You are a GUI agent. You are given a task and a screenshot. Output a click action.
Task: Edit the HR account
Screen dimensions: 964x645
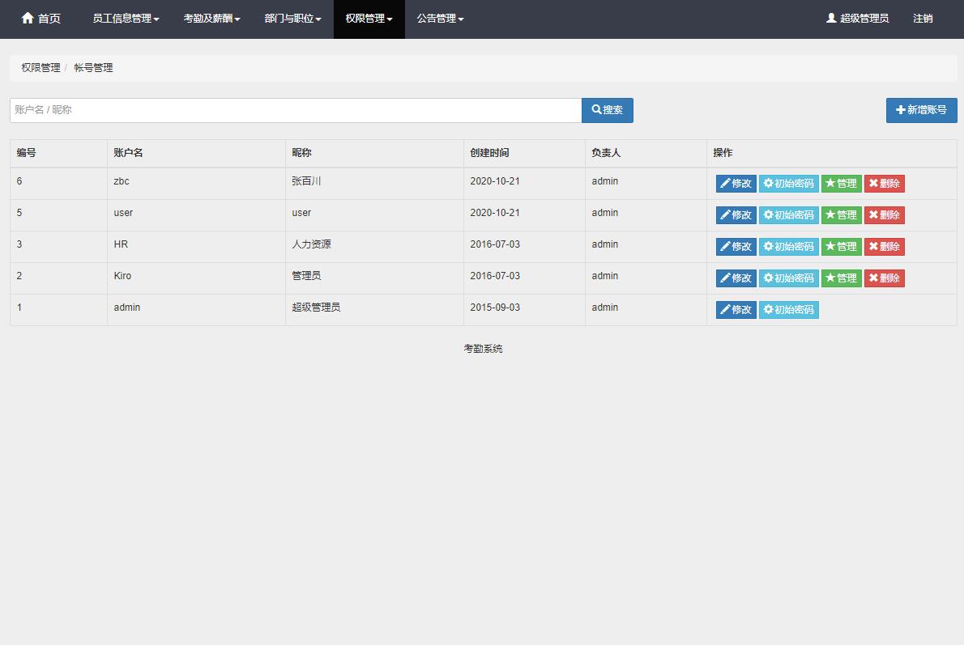pos(736,247)
